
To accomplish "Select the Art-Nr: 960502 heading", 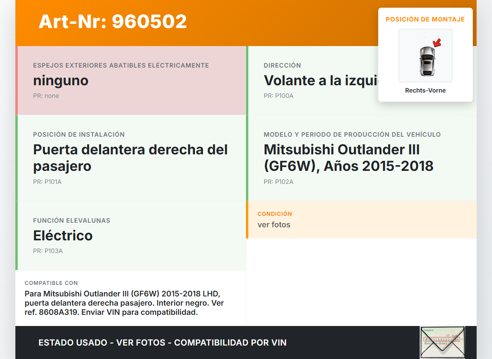I will pos(113,22).
